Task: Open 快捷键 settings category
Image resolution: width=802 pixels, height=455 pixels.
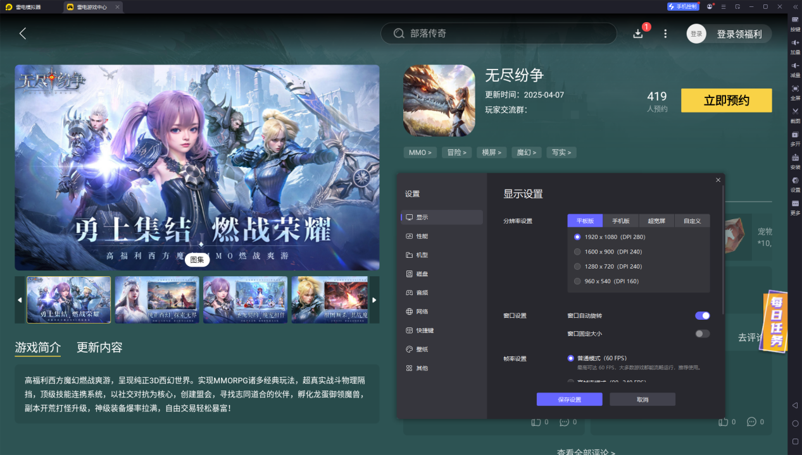Action: pyautogui.click(x=442, y=331)
